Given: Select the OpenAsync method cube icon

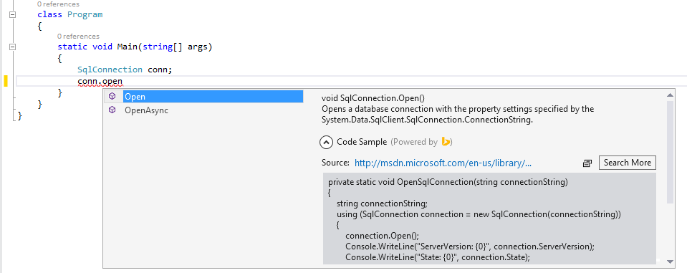Looking at the screenshot, I should coord(112,110).
